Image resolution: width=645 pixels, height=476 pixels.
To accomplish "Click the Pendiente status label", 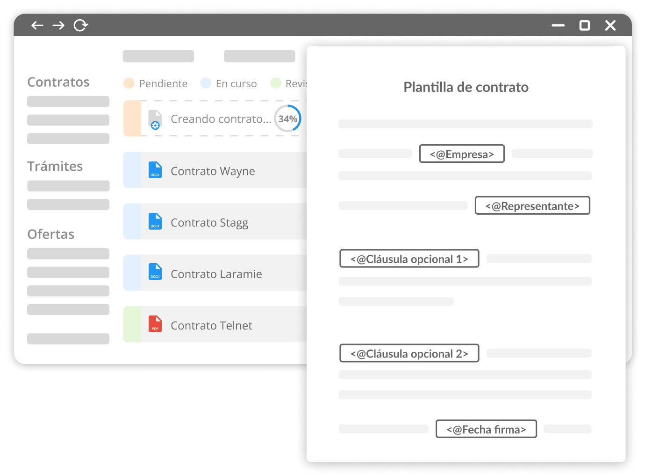I will point(163,84).
